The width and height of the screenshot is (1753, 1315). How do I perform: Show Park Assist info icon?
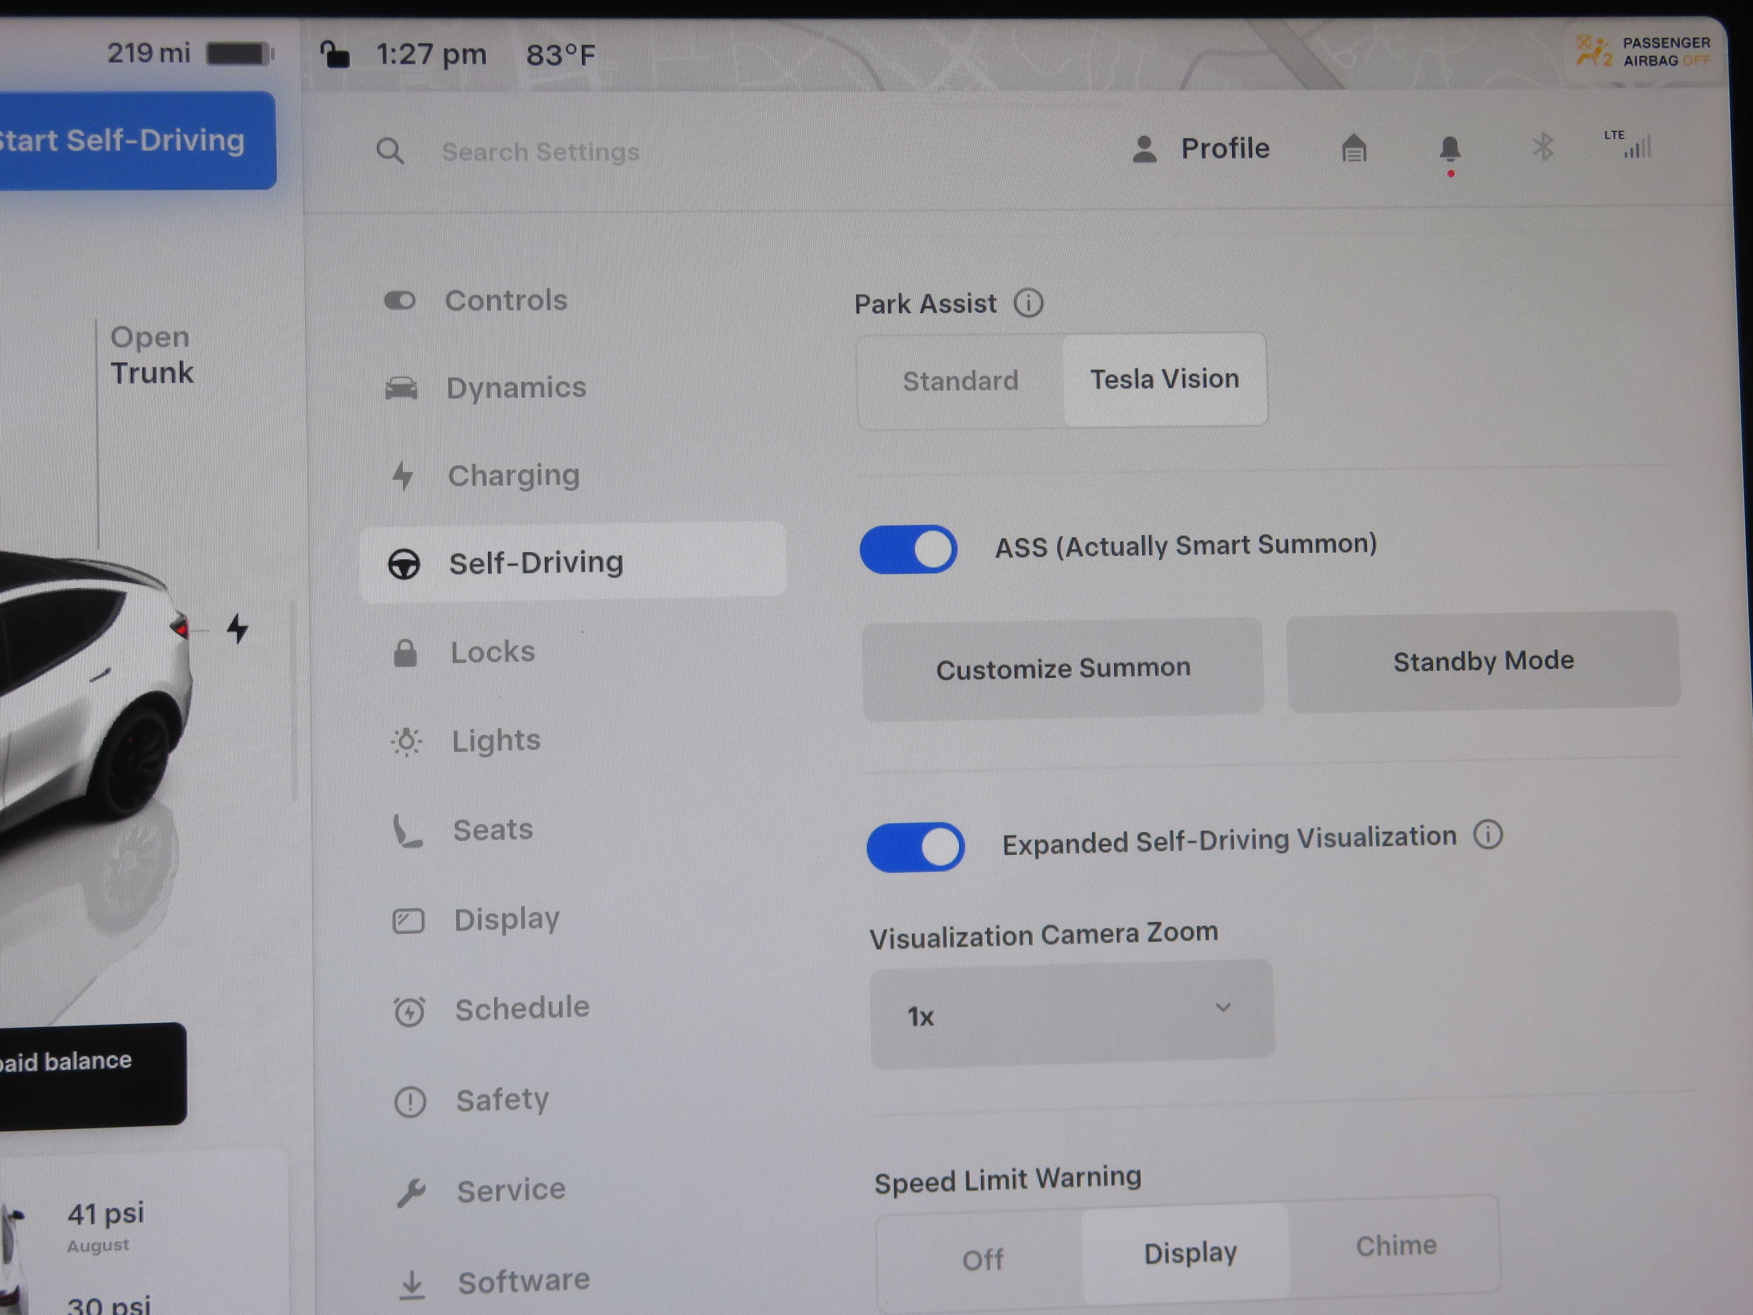tap(1029, 303)
